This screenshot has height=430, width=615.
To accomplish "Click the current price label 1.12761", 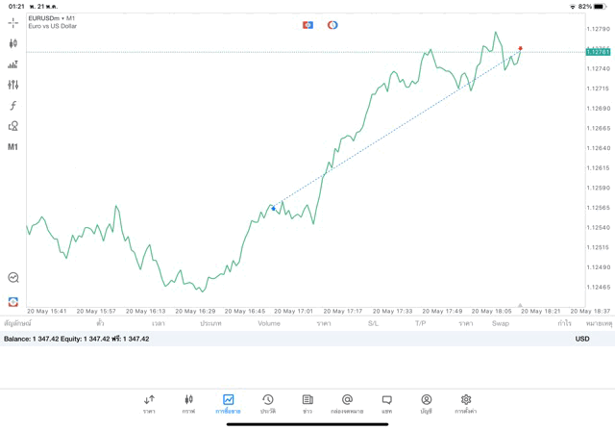I will coord(597,52).
